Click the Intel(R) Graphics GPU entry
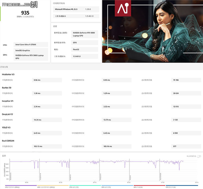Viewport: 203px width, 189px height. coord(23,50)
